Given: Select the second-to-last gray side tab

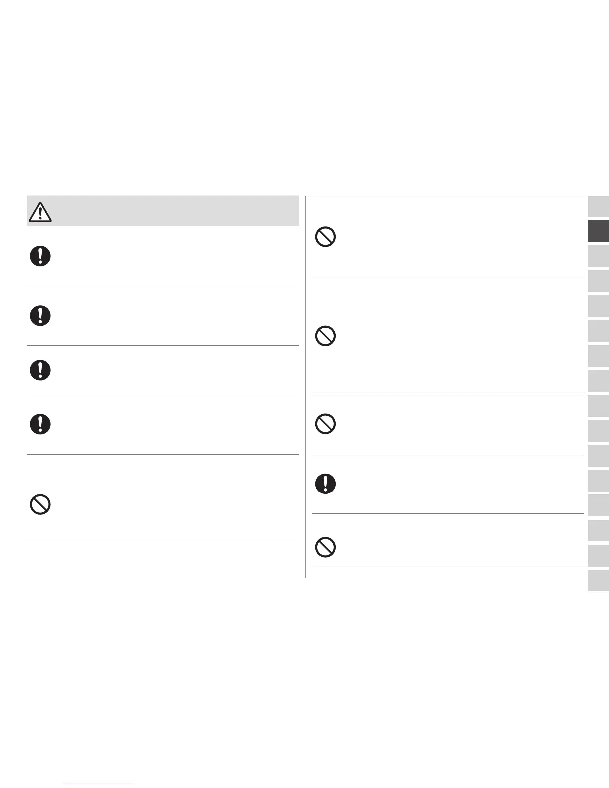Looking at the screenshot, I should click(598, 555).
